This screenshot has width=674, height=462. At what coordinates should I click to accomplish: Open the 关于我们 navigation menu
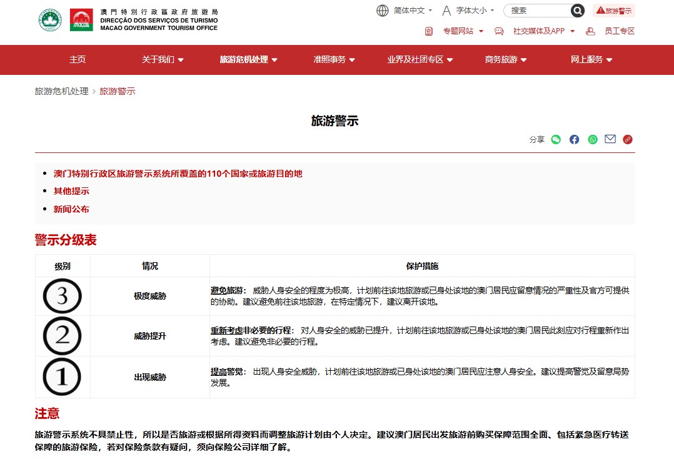[163, 60]
